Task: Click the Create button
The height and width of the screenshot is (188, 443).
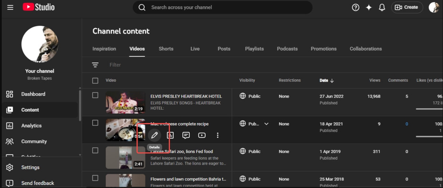Action: click(x=407, y=7)
